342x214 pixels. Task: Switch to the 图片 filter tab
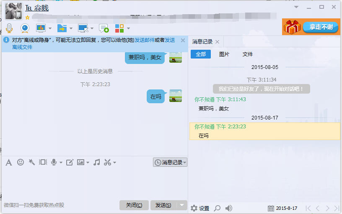click(224, 54)
